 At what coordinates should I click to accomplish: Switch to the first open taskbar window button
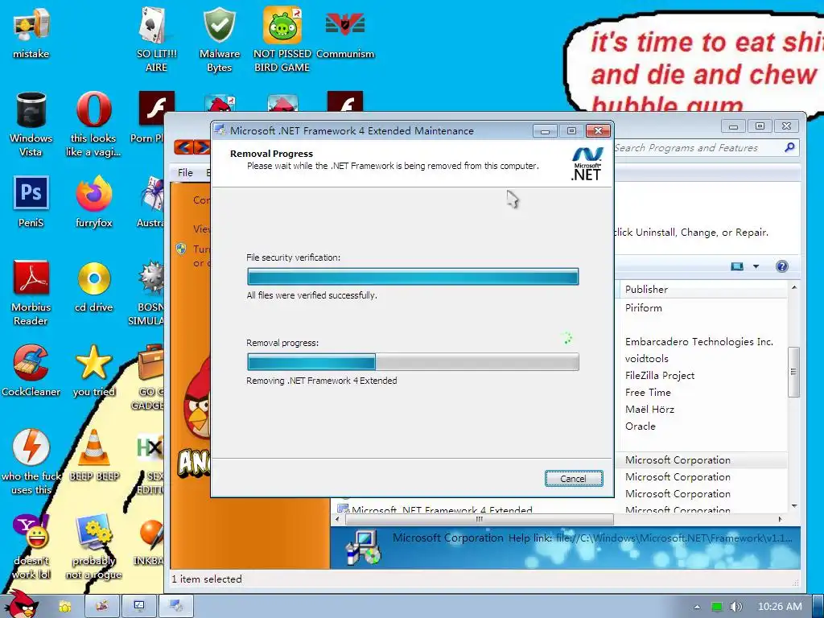(102, 607)
